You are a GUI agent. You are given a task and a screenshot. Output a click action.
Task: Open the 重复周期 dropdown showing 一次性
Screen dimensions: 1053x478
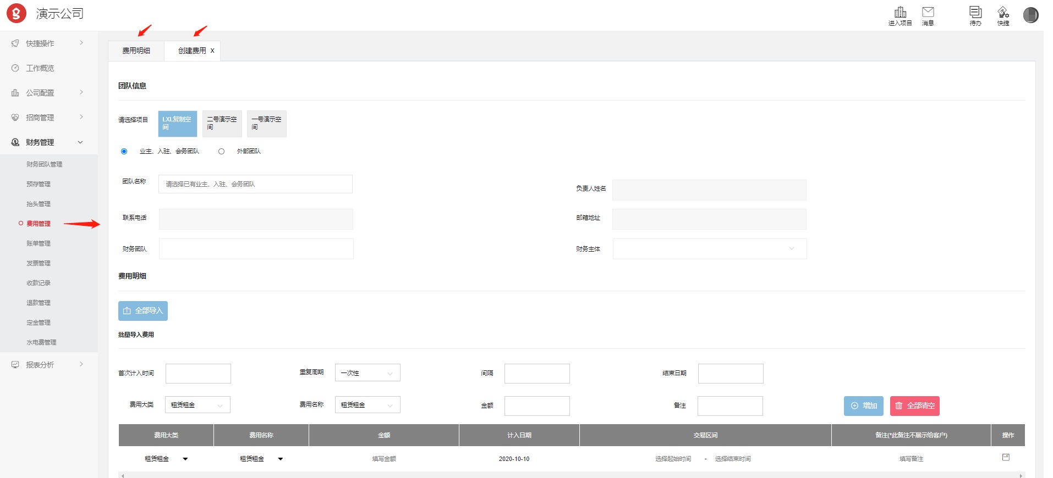(x=367, y=373)
